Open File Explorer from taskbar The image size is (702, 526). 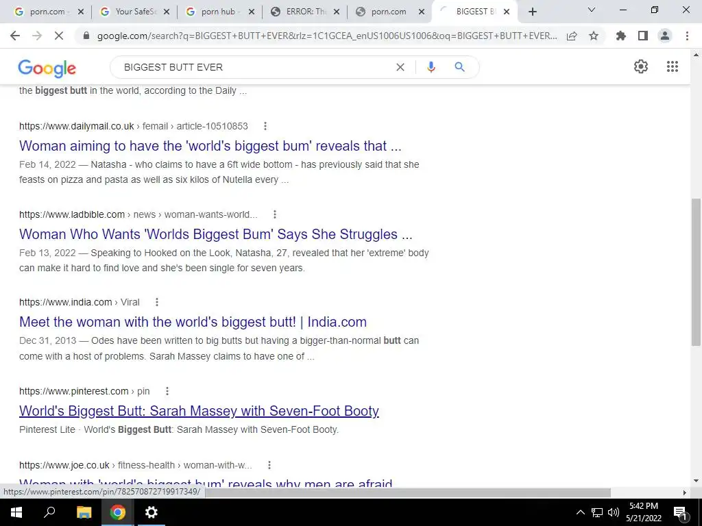[x=84, y=512]
